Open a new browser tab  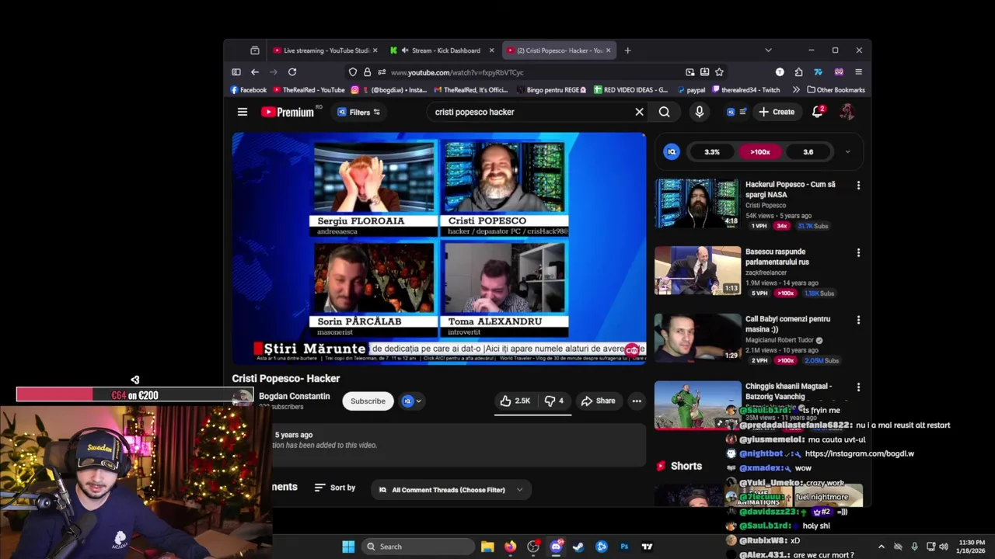click(628, 50)
